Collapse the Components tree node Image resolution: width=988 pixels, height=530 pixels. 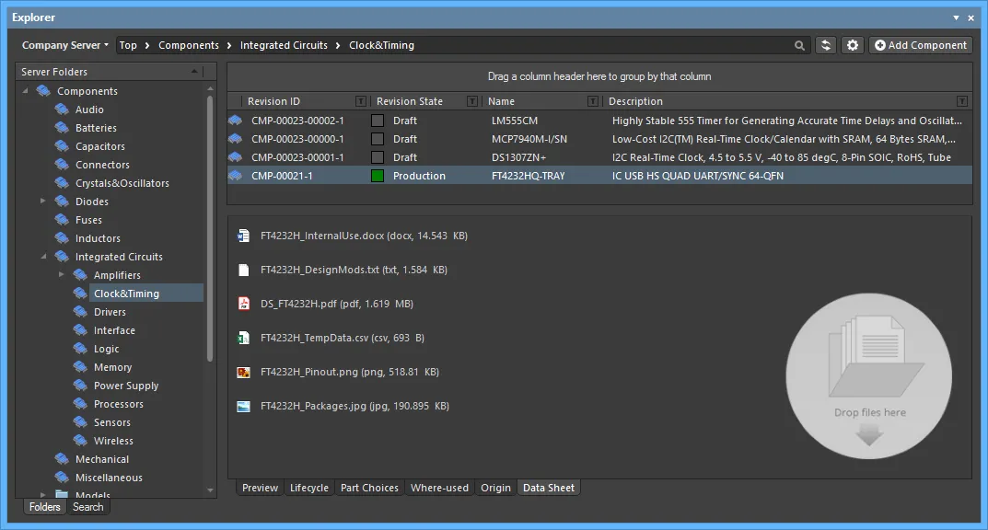(x=25, y=91)
